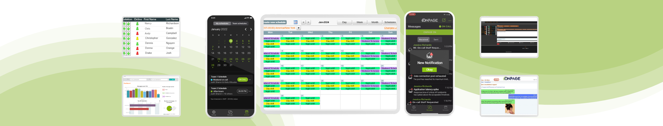Click the escalation down arrow in Christopher Gonzalez's row
The width and height of the screenshot is (663, 126).
tap(128, 39)
